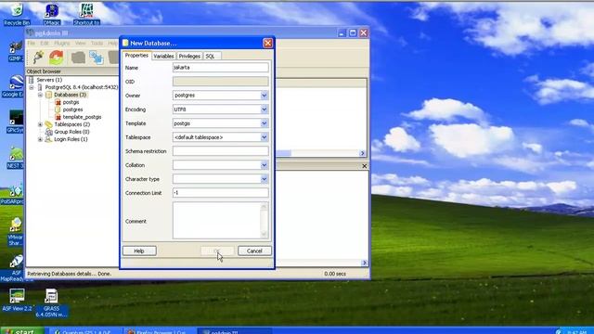Viewport: 594px width, 334px height.
Task: Open the Edit menu in pgAdmin
Action: tap(45, 44)
